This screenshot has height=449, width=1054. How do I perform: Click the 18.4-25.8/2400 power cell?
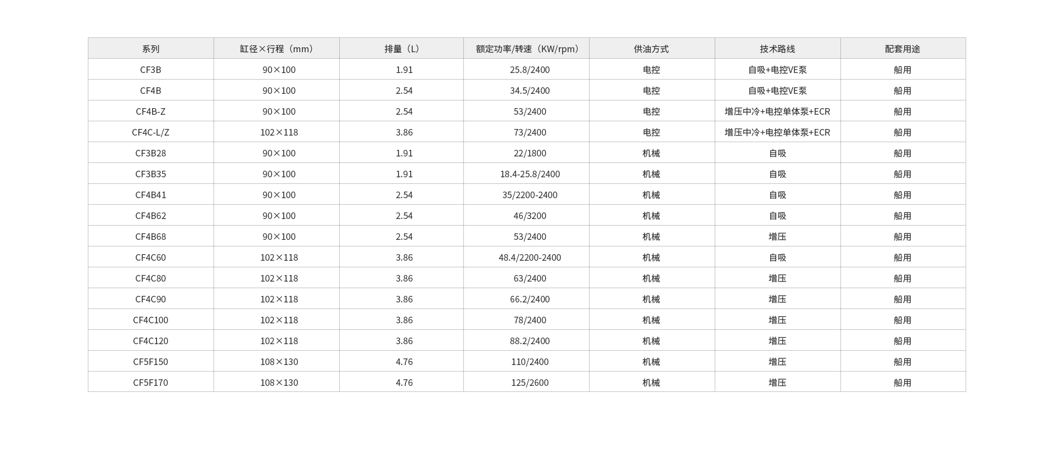(530, 174)
